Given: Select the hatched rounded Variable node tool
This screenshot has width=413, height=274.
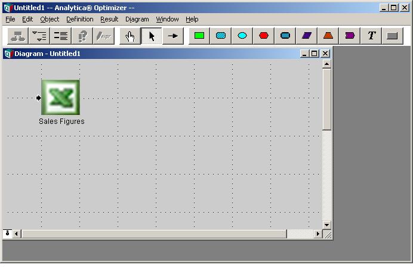Looking at the screenshot, I should (221, 36).
